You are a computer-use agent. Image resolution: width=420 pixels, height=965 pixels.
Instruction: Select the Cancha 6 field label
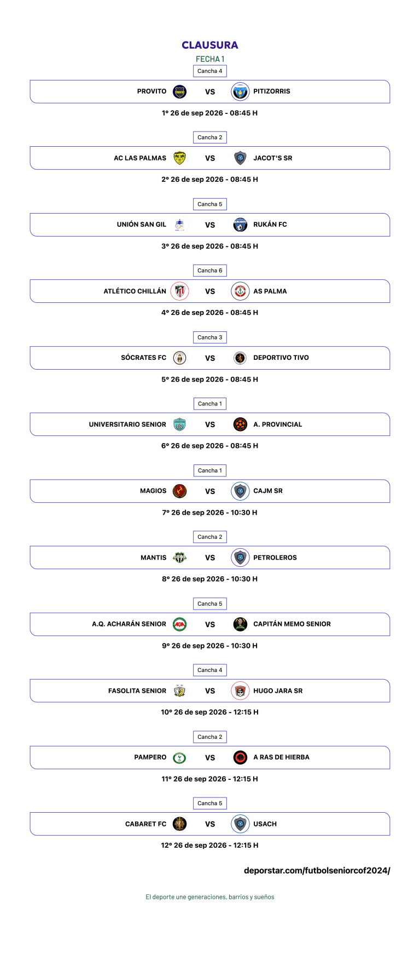coord(210,271)
